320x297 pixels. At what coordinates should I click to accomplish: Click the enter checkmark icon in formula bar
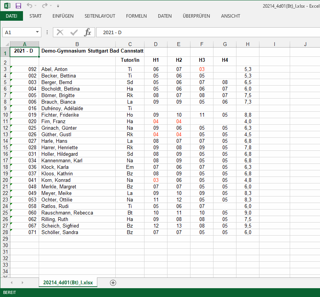74,32
